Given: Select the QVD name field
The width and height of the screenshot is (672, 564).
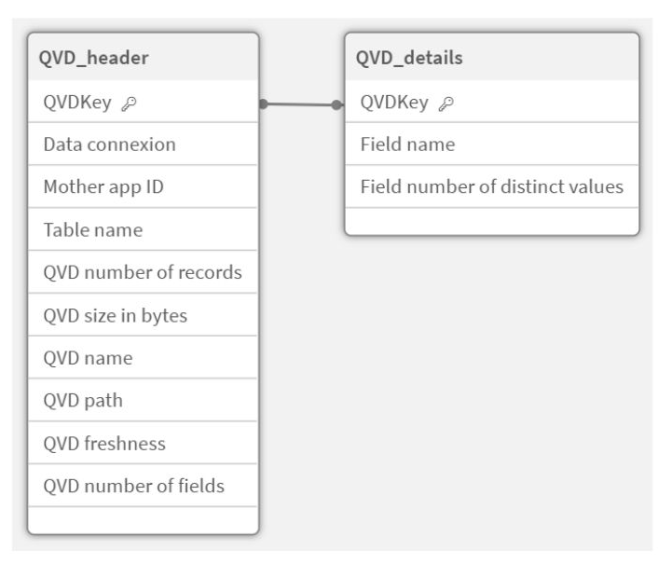Looking at the screenshot, I should pyautogui.click(x=88, y=358).
